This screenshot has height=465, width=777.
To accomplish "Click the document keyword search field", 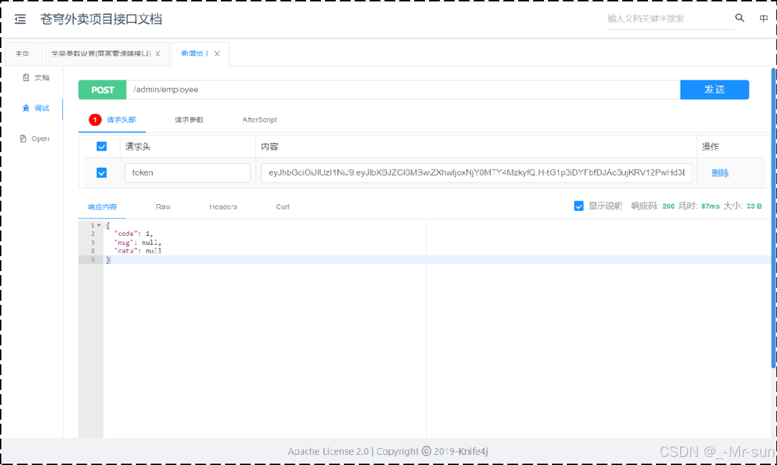I will [670, 19].
